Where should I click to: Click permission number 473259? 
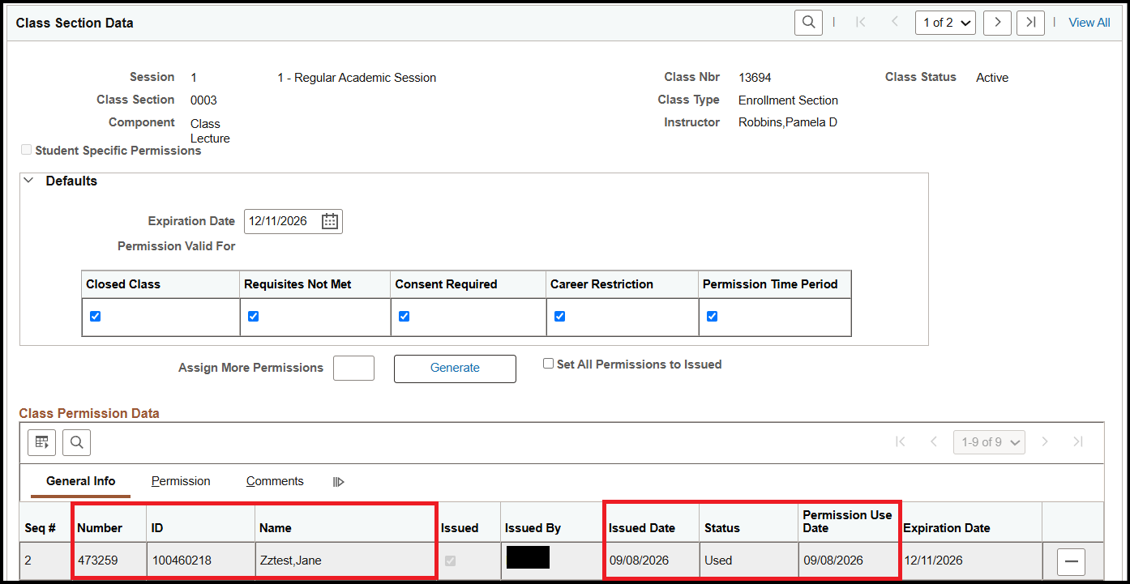click(x=97, y=560)
